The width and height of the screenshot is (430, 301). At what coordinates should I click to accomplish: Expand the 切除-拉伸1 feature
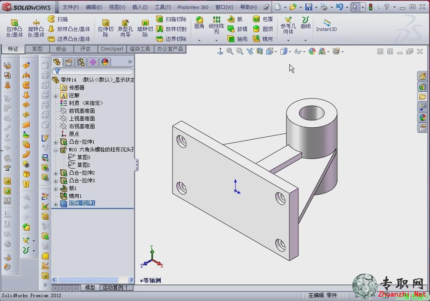tap(55, 204)
